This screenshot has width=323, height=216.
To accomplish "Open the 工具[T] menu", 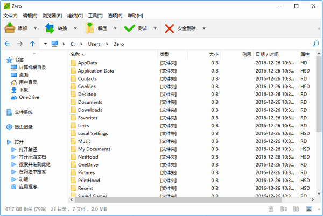I will (95, 16).
